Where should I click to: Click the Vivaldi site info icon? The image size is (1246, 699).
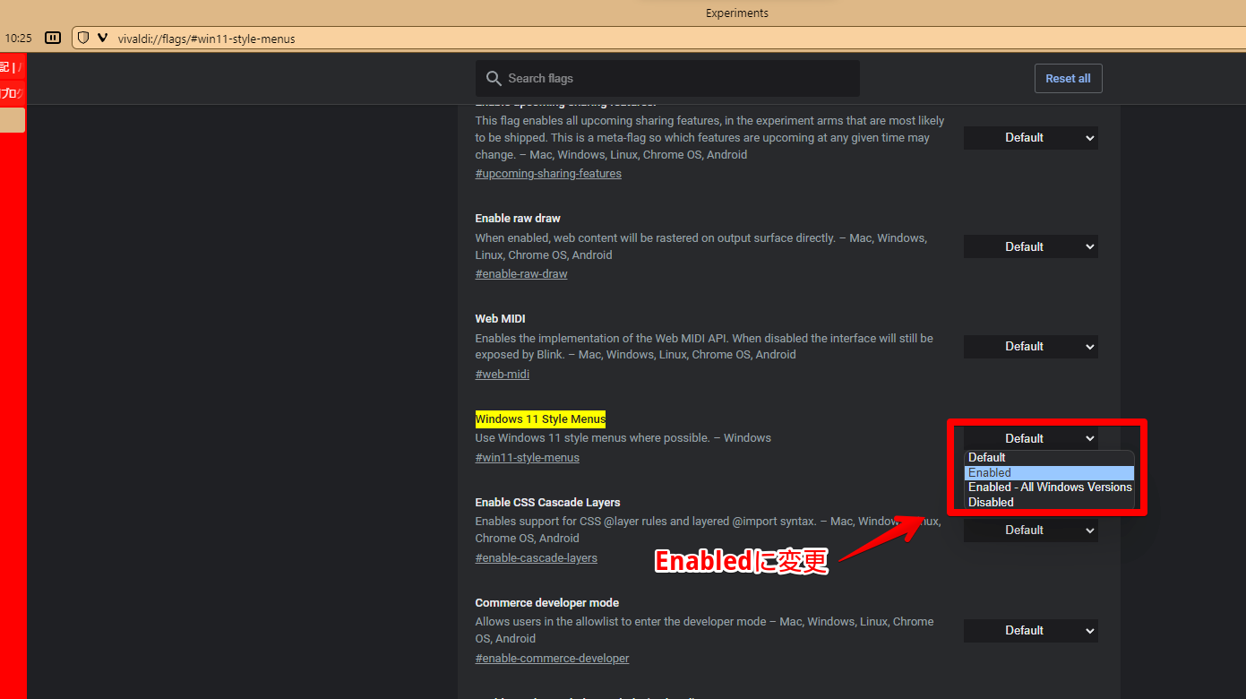tap(102, 38)
